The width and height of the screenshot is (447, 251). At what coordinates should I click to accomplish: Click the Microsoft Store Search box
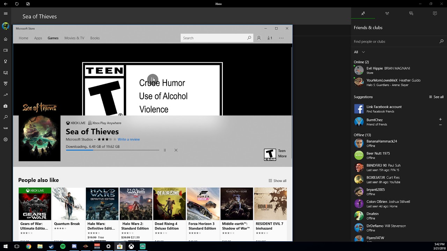[x=217, y=38]
